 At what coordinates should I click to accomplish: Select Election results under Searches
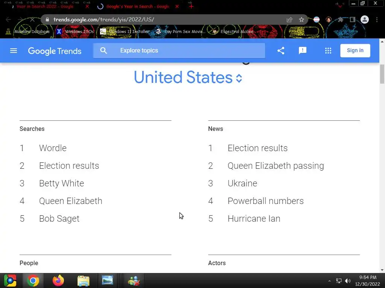pos(69,166)
